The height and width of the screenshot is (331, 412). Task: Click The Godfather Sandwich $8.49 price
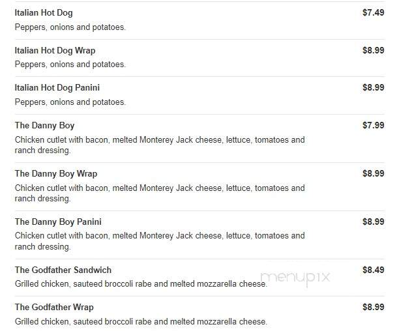(x=373, y=270)
